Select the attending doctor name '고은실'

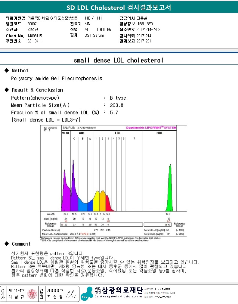(x=142, y=18)
